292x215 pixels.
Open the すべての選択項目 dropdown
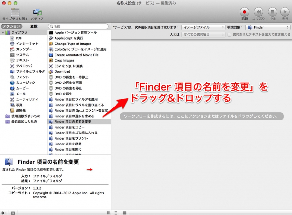click(203, 34)
